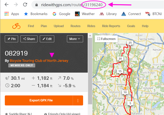Click the -5.9 % min grade
This screenshot has width=164, height=115.
point(67,86)
